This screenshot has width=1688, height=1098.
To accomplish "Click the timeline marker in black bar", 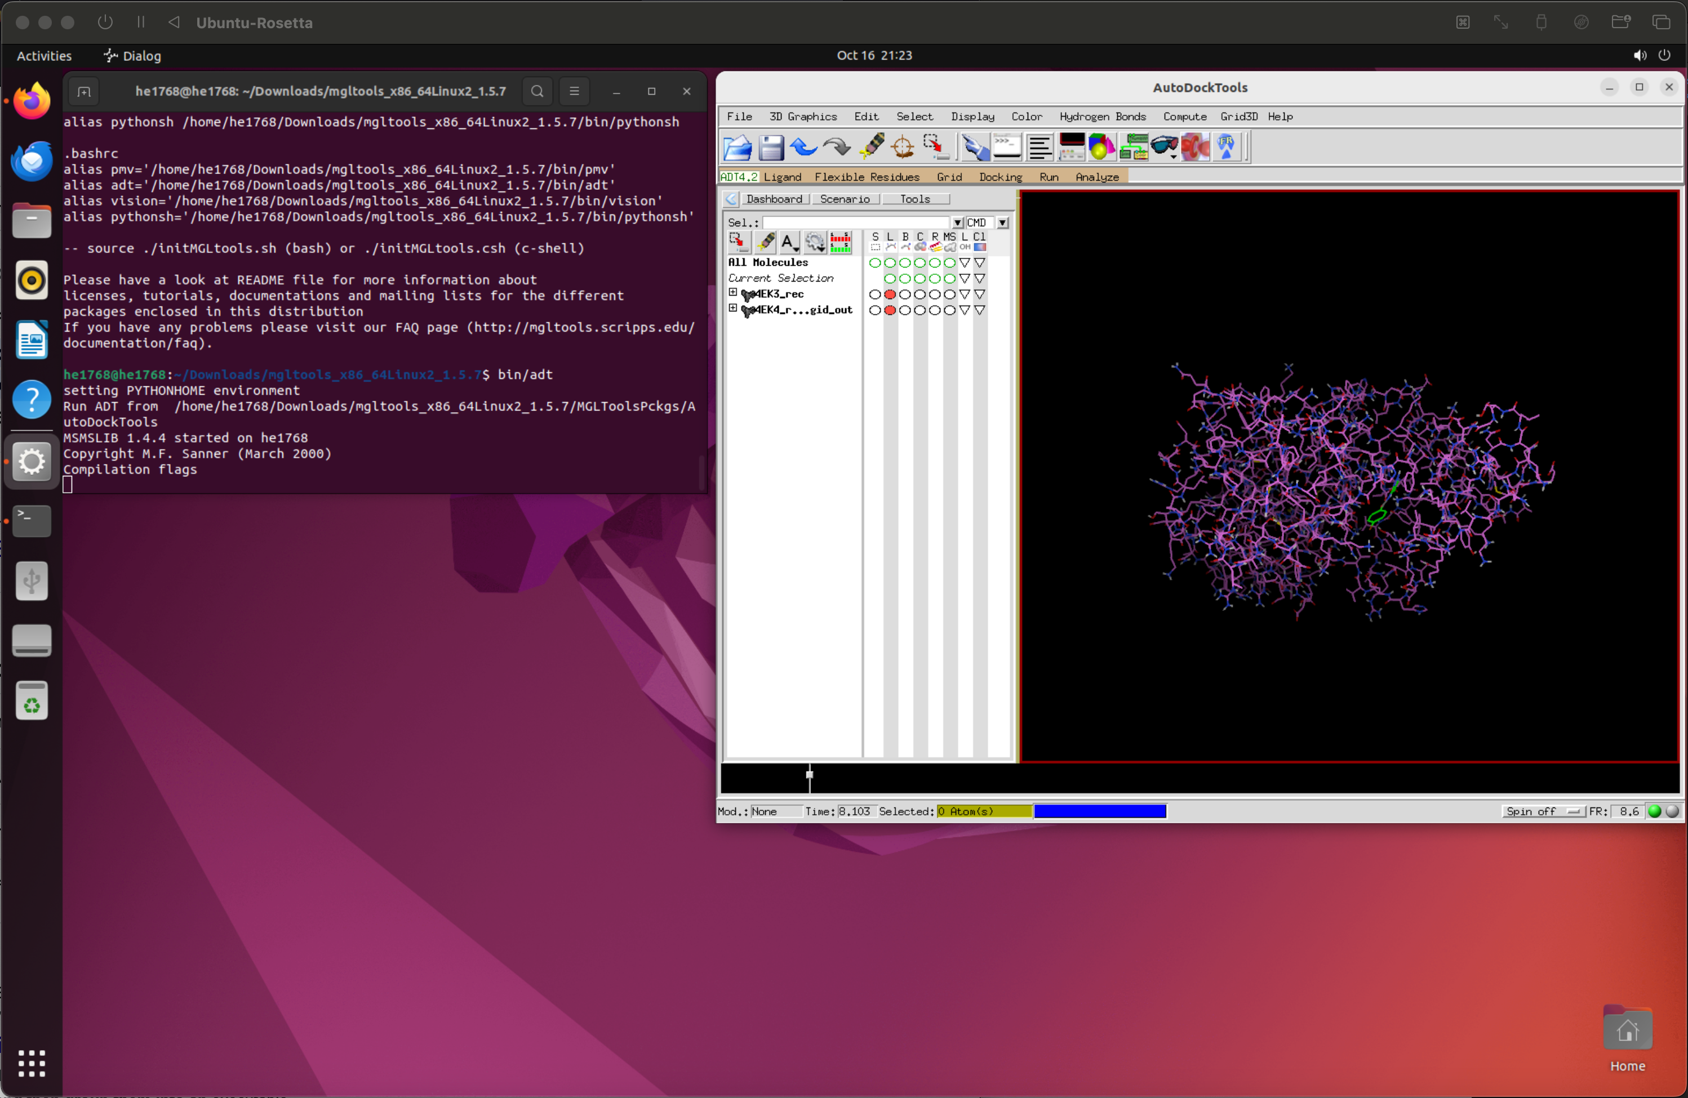I will (809, 774).
